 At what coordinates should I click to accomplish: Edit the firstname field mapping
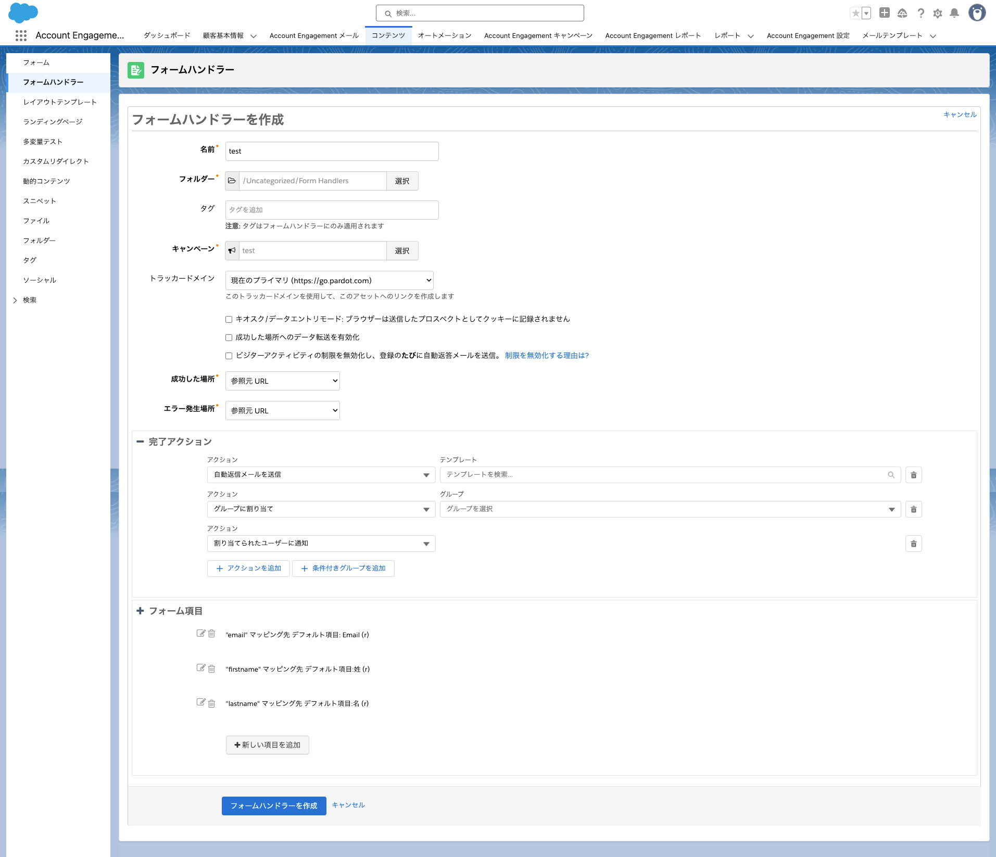201,668
